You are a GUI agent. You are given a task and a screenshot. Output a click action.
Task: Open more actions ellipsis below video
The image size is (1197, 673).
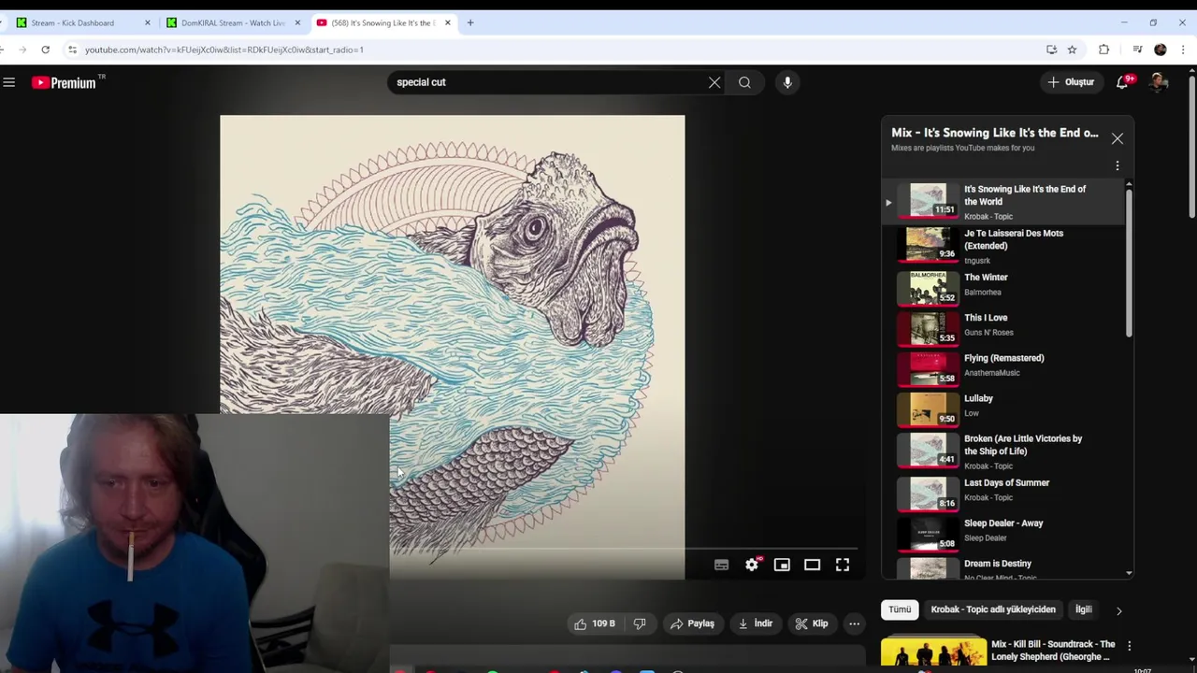tap(854, 623)
